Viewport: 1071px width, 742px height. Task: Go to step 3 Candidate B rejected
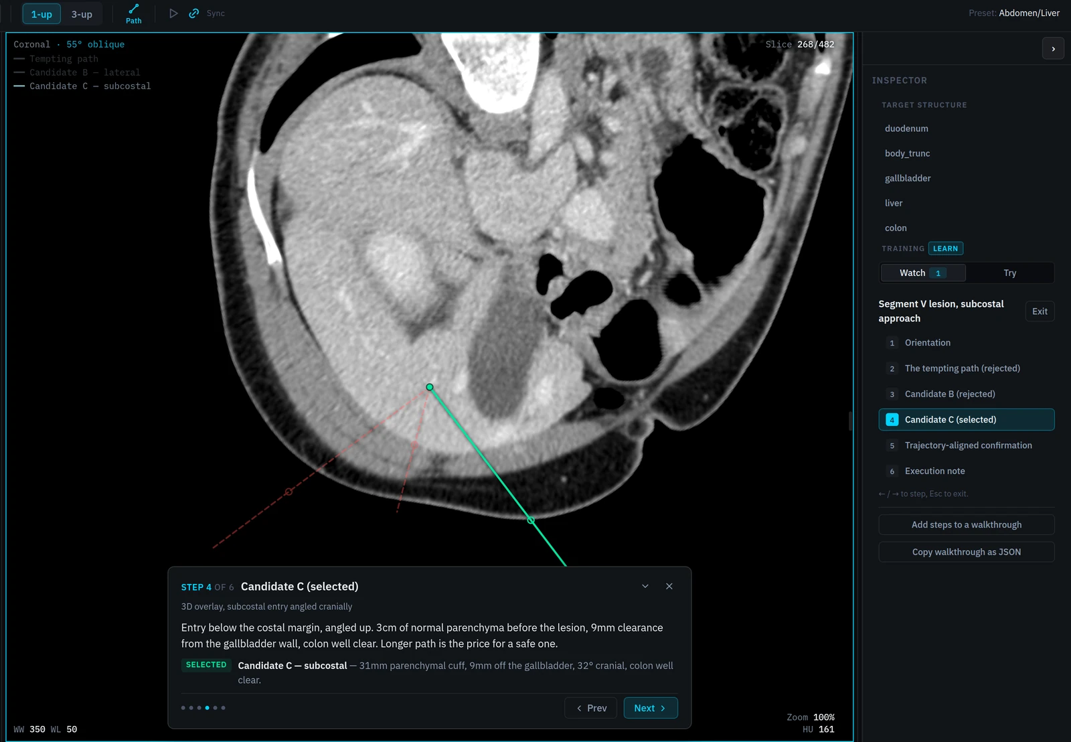pos(967,394)
